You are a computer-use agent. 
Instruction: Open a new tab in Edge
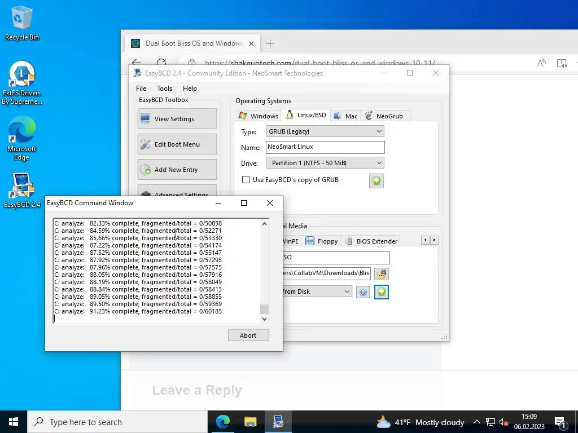(270, 43)
